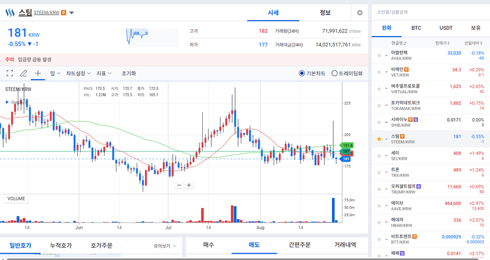Select the crosshair plus tool
This screenshot has height=260, width=490.
pos(38,73)
